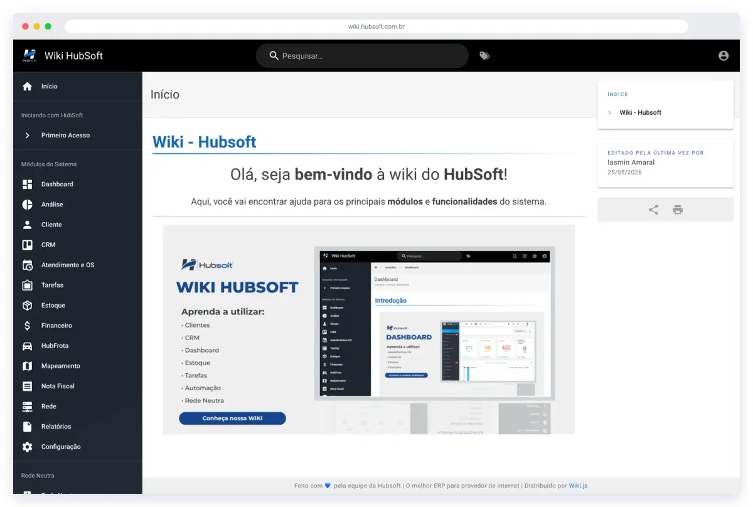
Task: Open the user account icon
Action: 724,56
